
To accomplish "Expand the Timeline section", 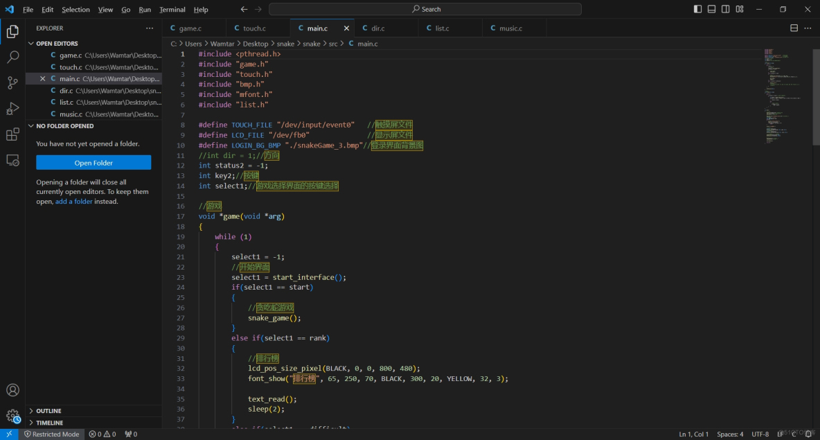I will (49, 423).
